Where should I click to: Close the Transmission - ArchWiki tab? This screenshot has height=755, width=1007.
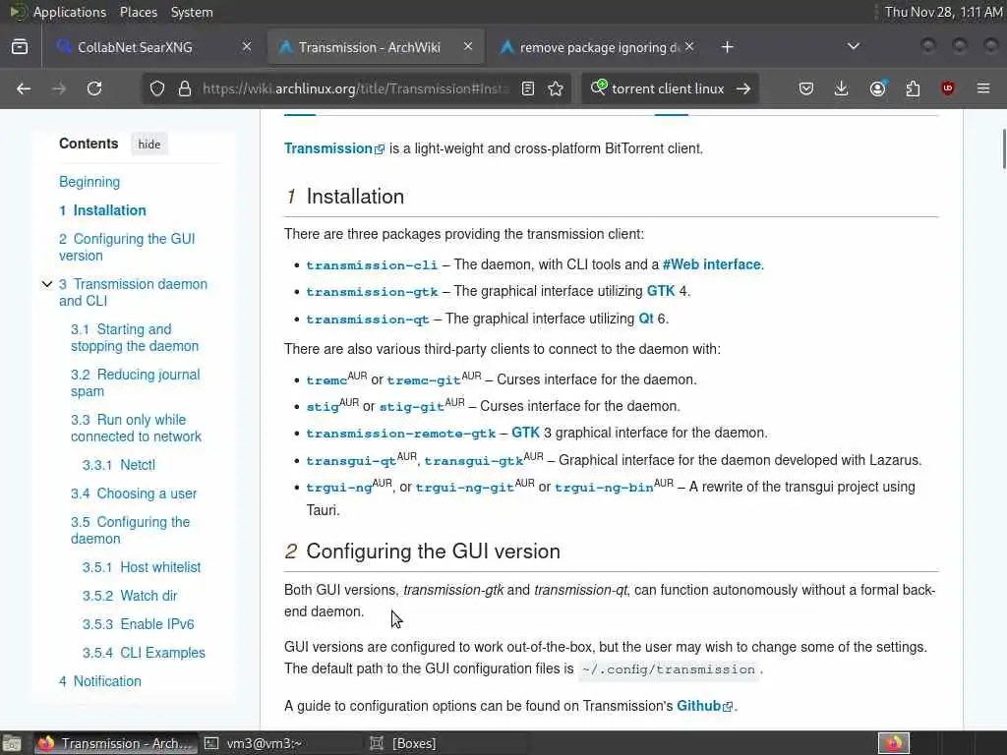[x=468, y=47]
